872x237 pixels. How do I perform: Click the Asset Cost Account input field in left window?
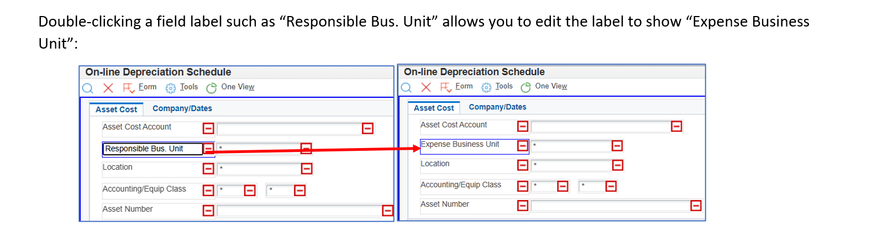[x=289, y=129]
